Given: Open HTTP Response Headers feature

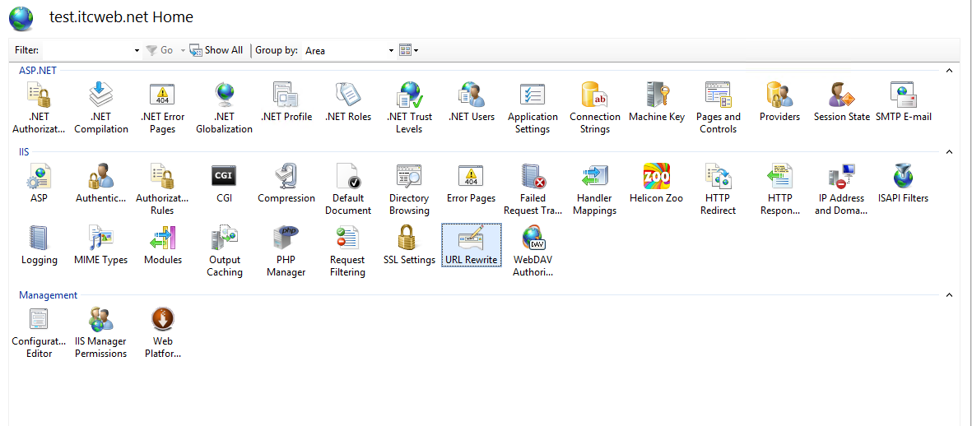Looking at the screenshot, I should (780, 190).
